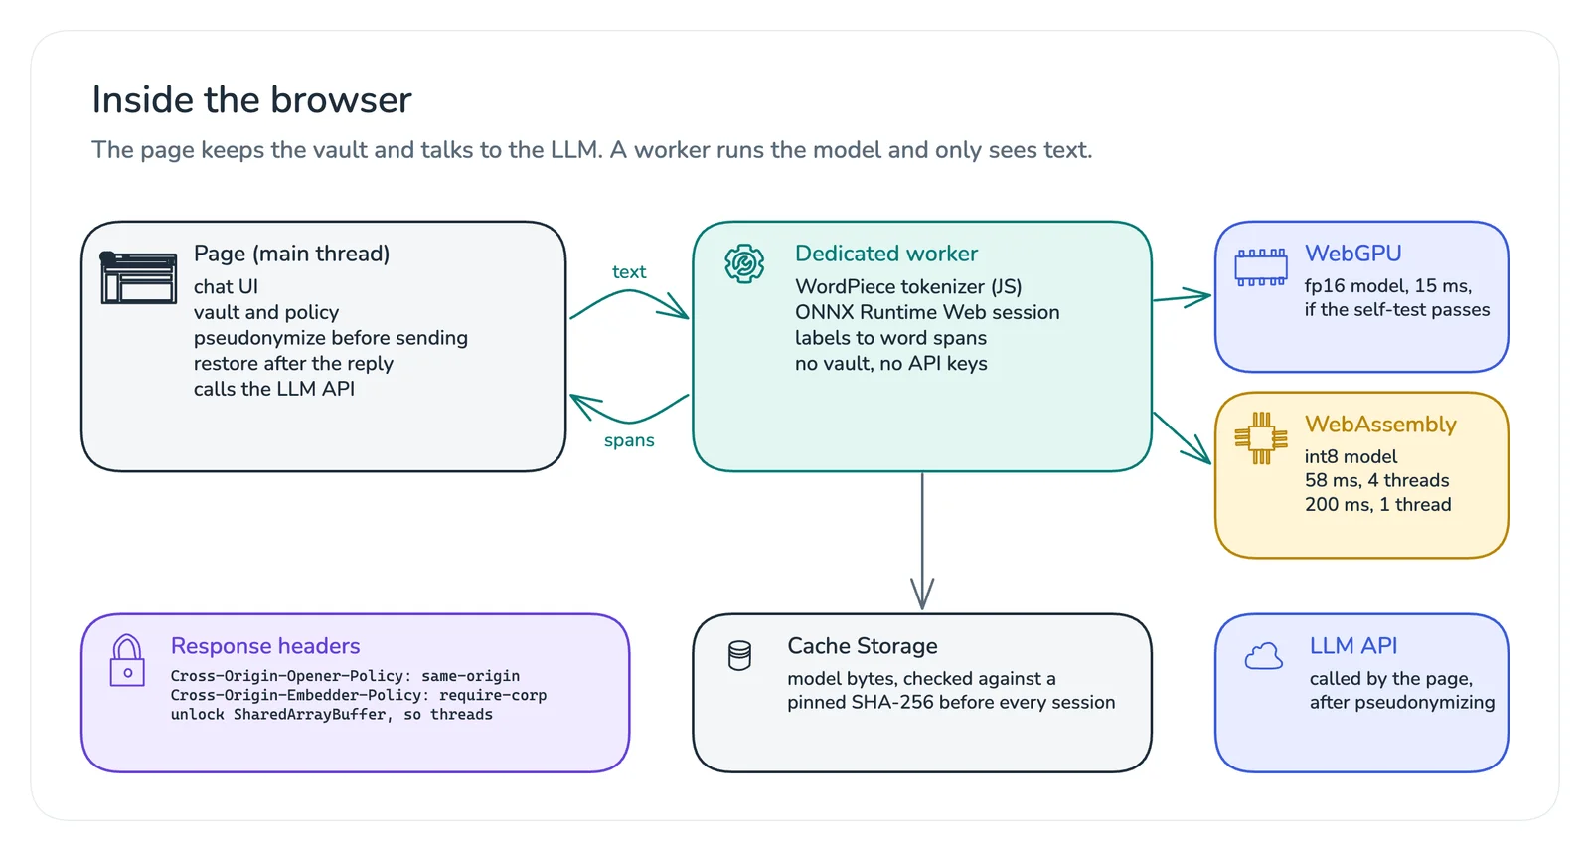Click 'pinned SHA-256 before every session' text
Screen dimensions: 1590x851
(x=951, y=702)
